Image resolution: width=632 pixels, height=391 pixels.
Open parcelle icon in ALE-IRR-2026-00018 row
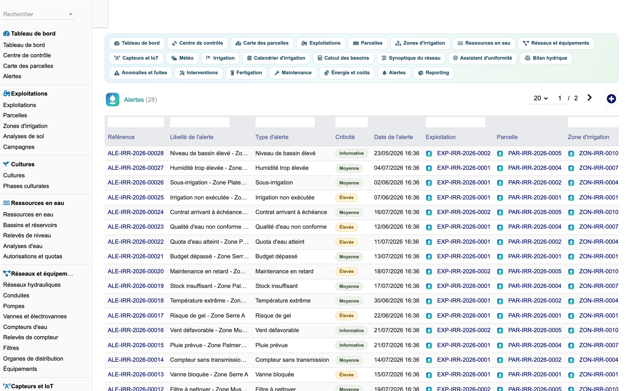[500, 301]
